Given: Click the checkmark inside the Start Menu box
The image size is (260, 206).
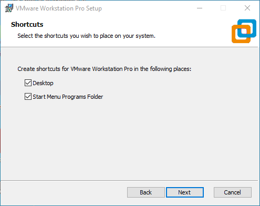Looking at the screenshot, I should pyautogui.click(x=28, y=97).
